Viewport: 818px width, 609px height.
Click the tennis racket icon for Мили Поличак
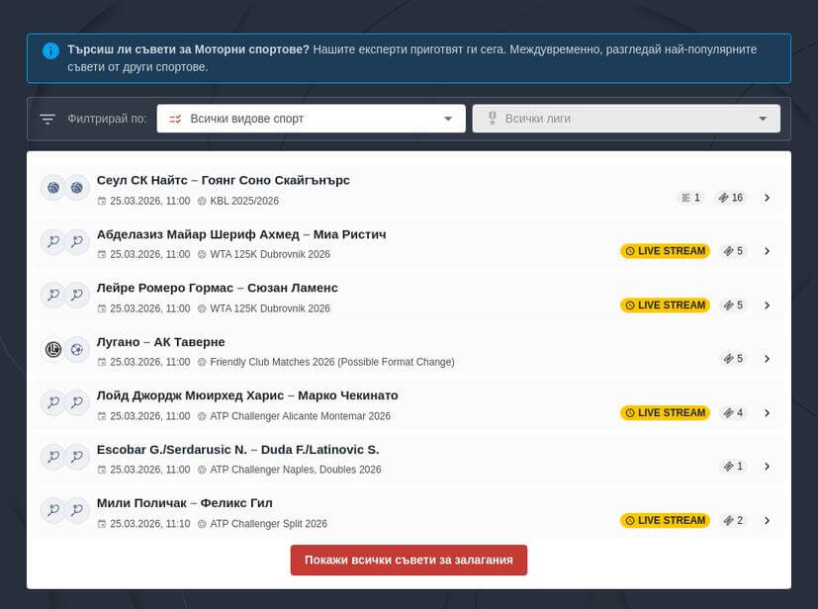point(52,510)
